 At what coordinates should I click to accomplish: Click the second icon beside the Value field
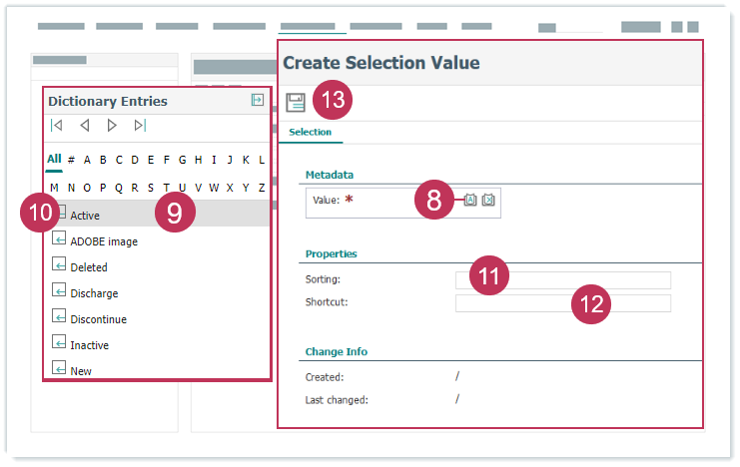click(488, 200)
